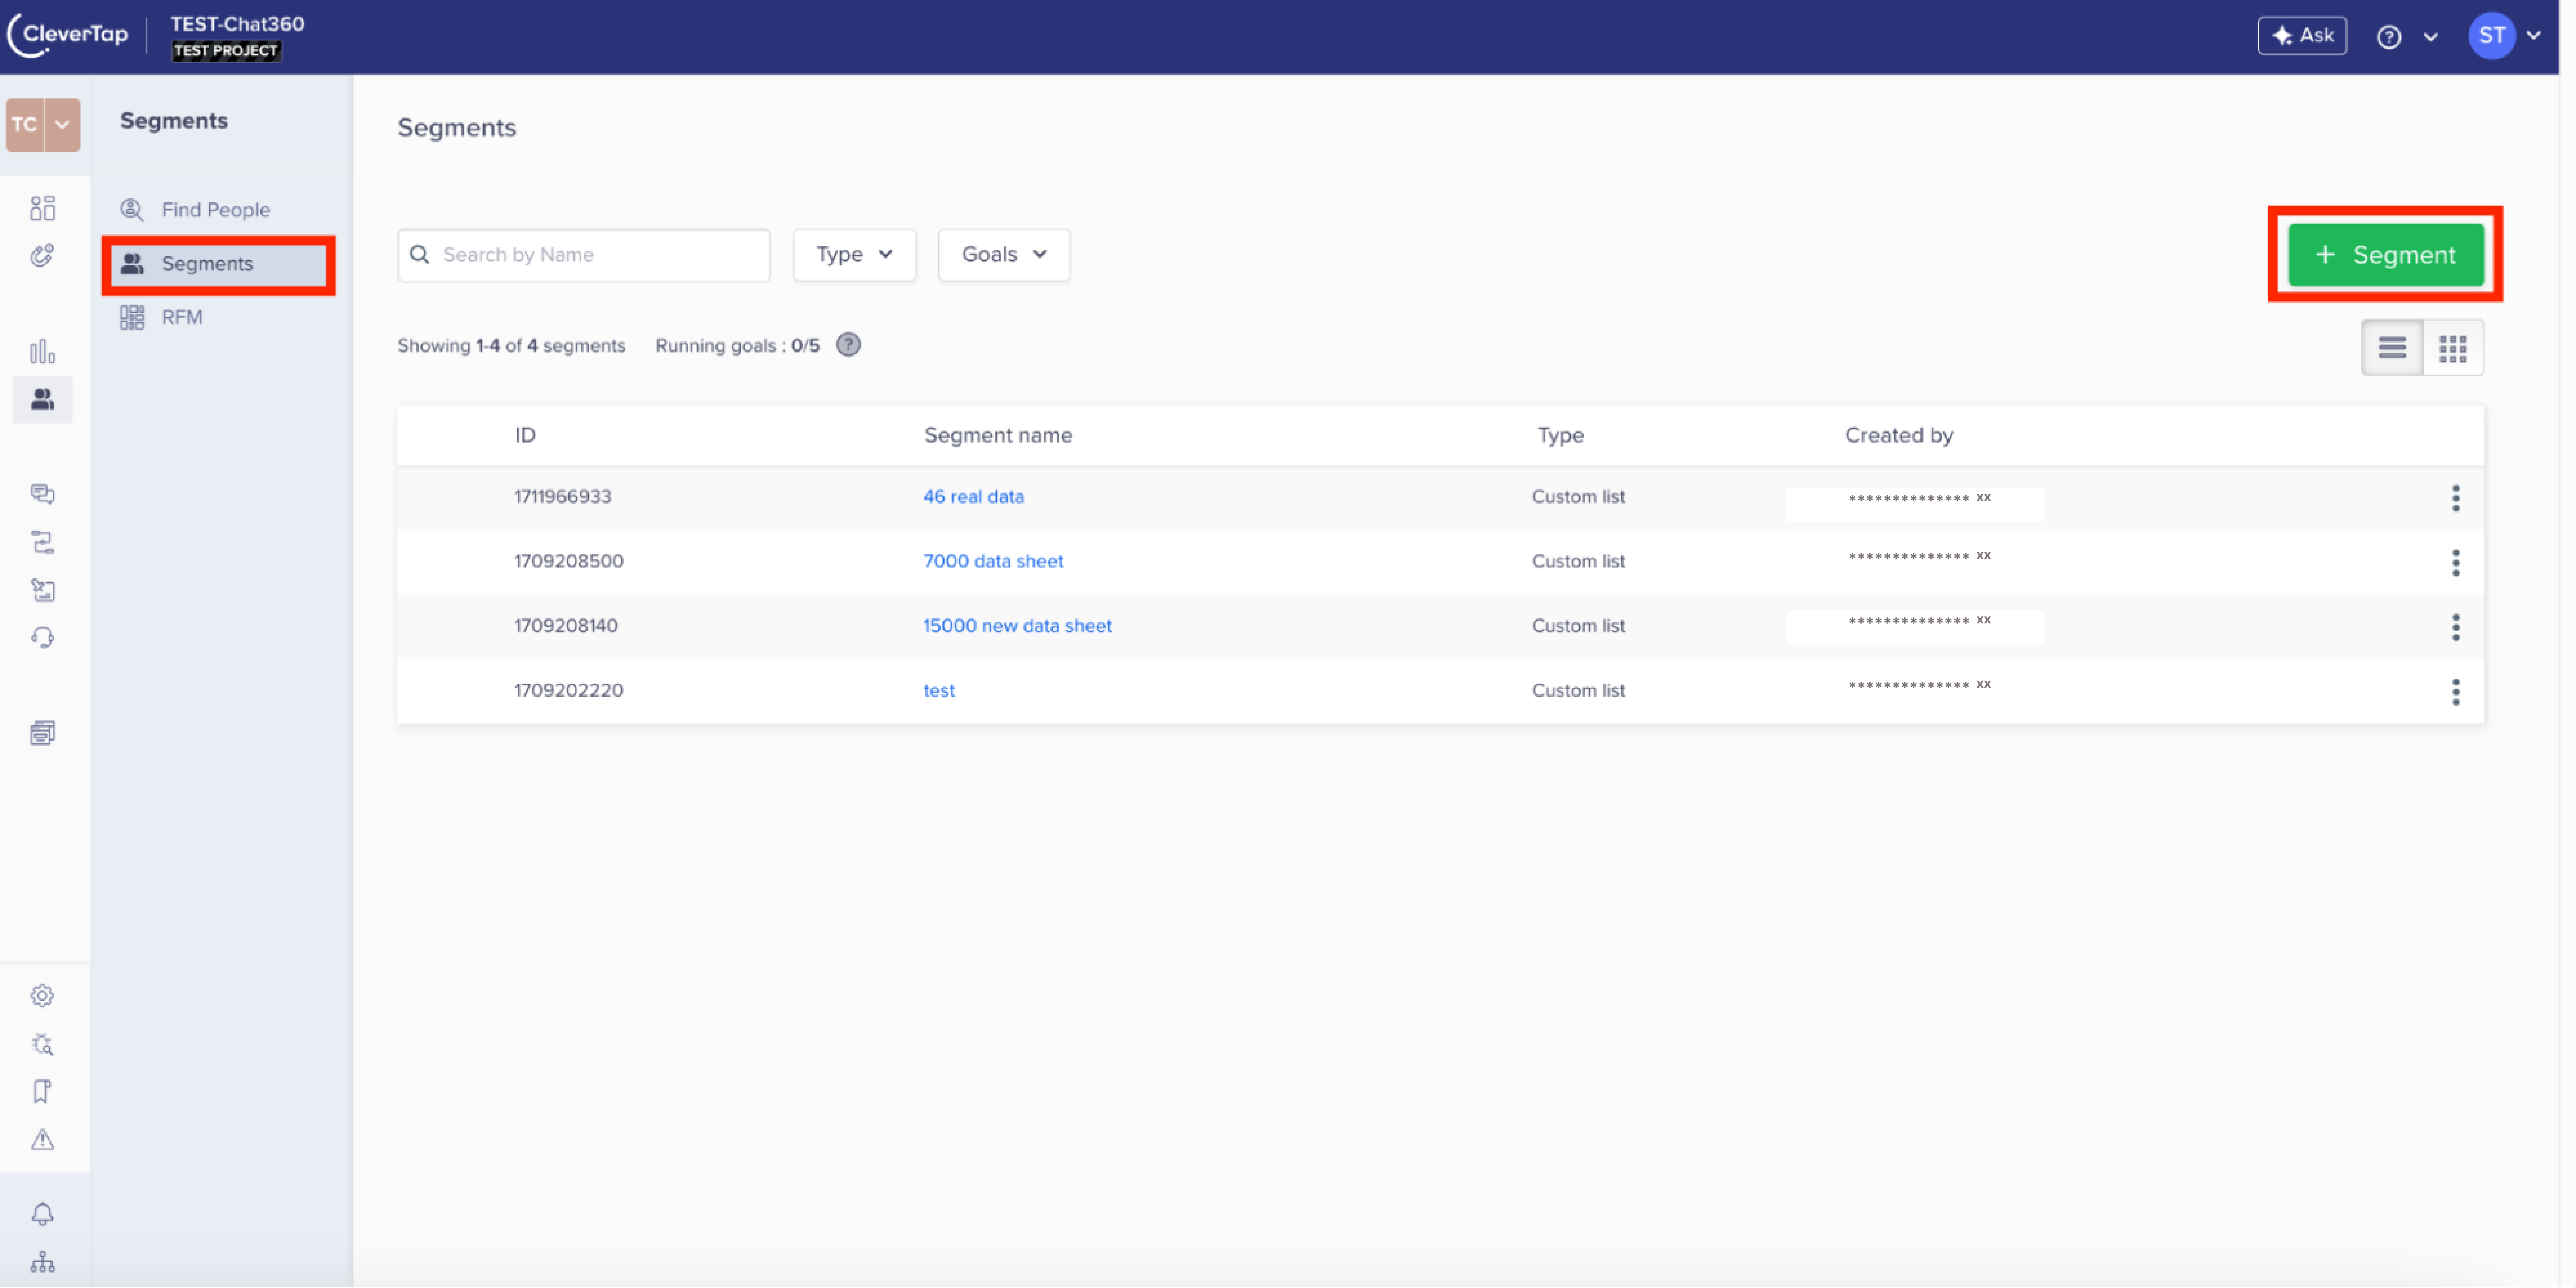Open the 15000 new data sheet link
2576x1288 pixels.
tap(1017, 626)
